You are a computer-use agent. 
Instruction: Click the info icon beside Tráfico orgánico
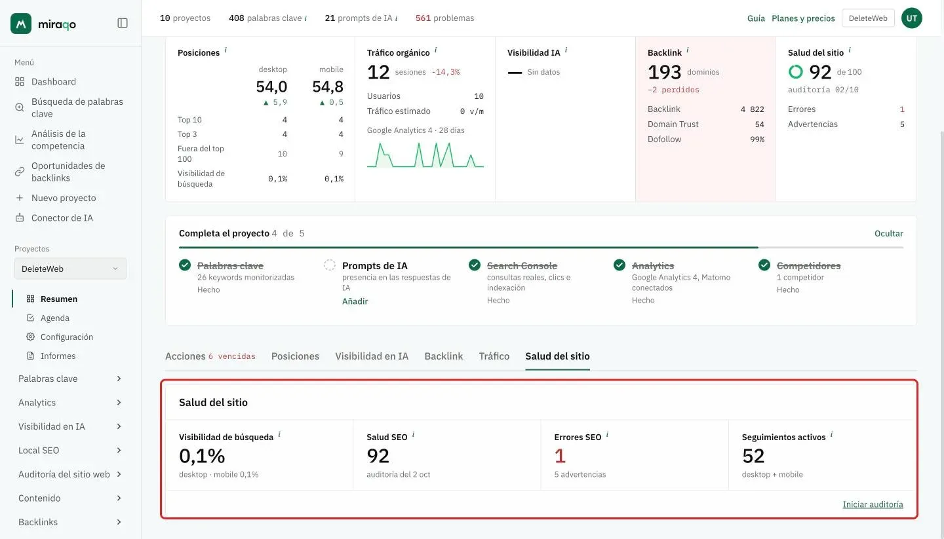[436, 50]
